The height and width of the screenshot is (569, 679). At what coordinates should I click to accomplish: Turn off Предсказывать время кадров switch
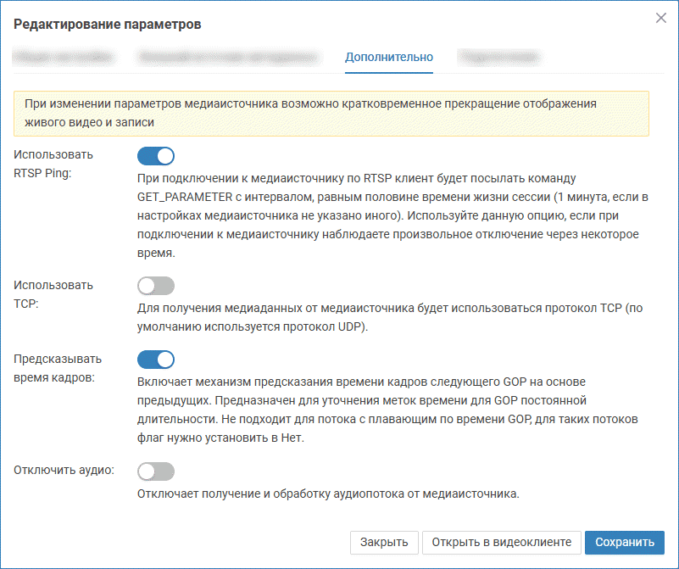(155, 360)
